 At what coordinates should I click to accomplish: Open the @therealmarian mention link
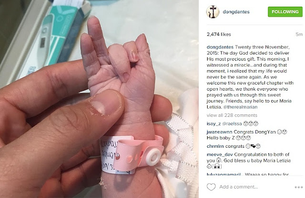[x=240, y=107]
